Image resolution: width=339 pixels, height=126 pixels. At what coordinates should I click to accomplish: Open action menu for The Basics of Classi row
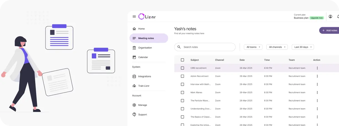click(x=317, y=117)
